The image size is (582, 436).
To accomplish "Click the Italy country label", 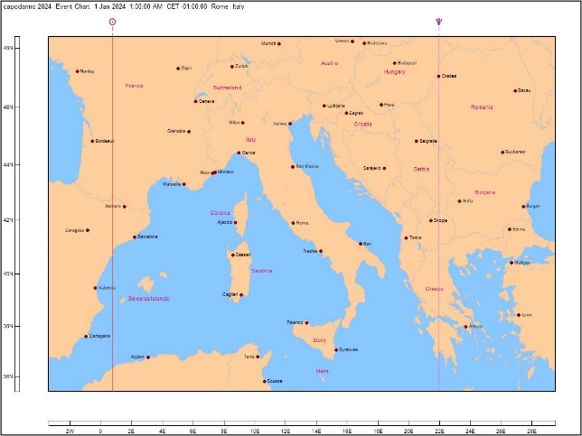I will pos(251,140).
